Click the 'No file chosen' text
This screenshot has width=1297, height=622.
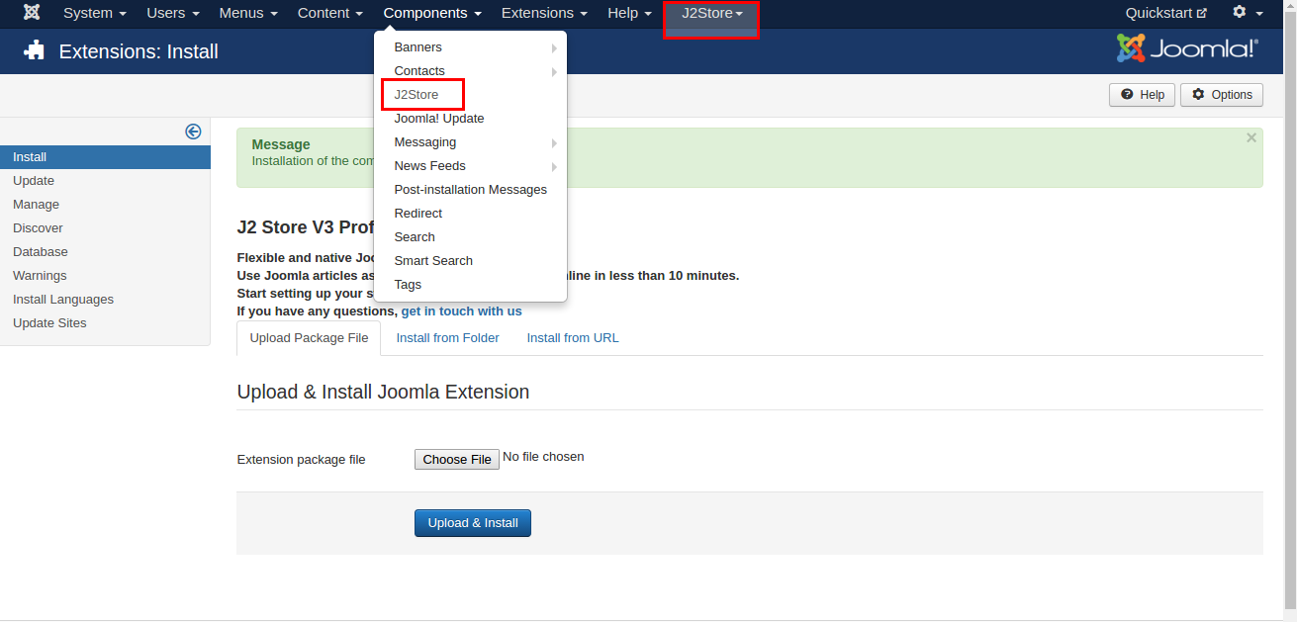(543, 457)
